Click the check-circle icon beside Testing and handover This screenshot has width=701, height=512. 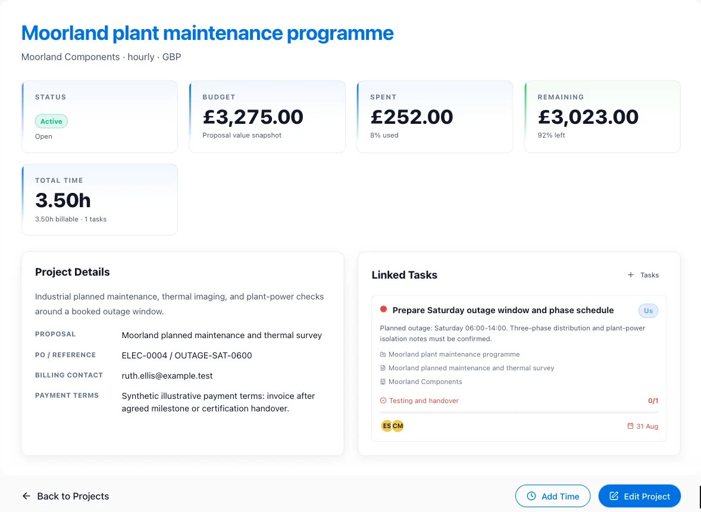tap(383, 401)
